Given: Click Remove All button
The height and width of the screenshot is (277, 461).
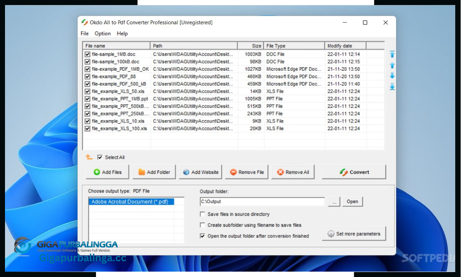Looking at the screenshot, I should [293, 172].
